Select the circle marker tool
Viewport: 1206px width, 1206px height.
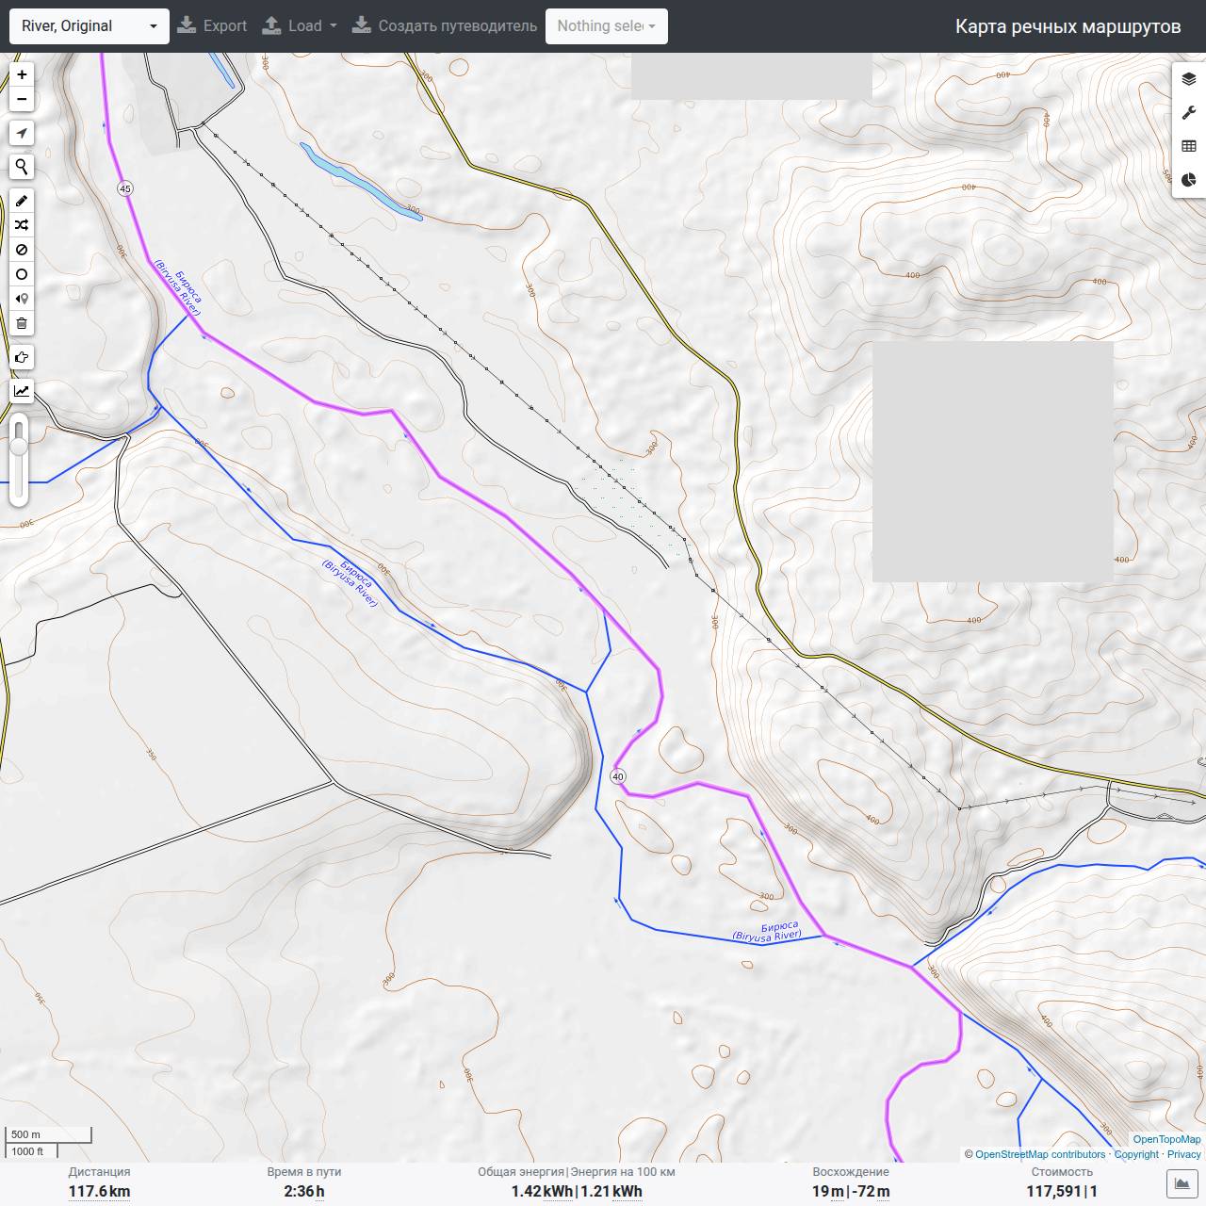coord(22,274)
